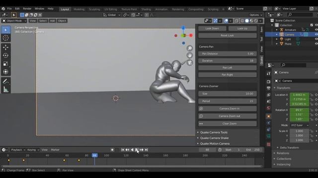
Task: Open the Texture properties checker icon
Action: pos(268,144)
